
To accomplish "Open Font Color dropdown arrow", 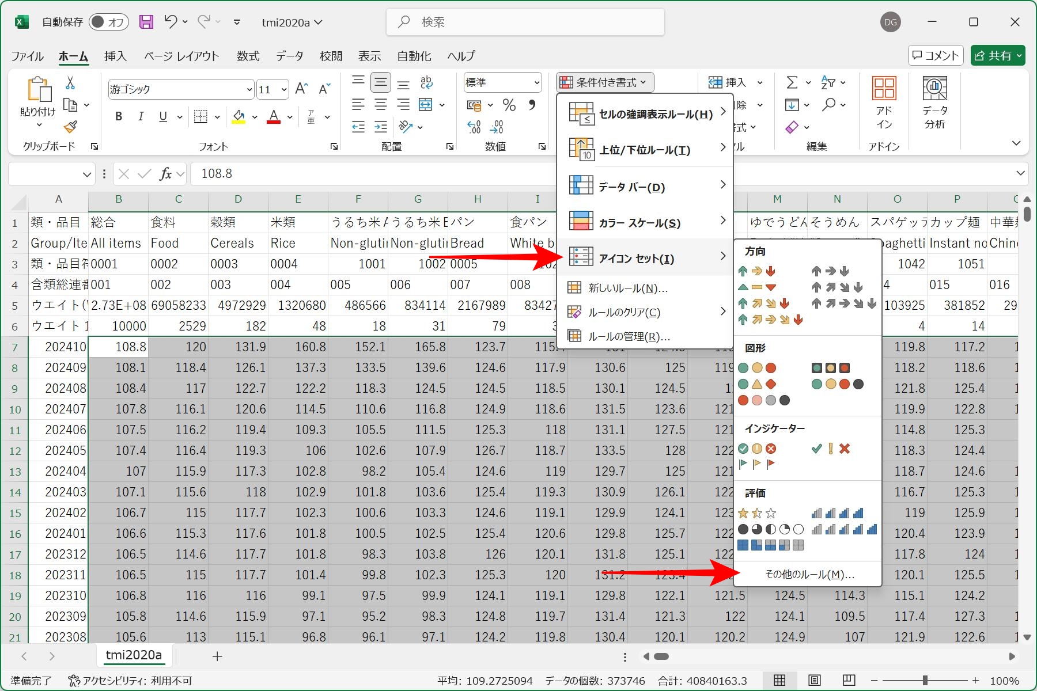I will [x=290, y=117].
